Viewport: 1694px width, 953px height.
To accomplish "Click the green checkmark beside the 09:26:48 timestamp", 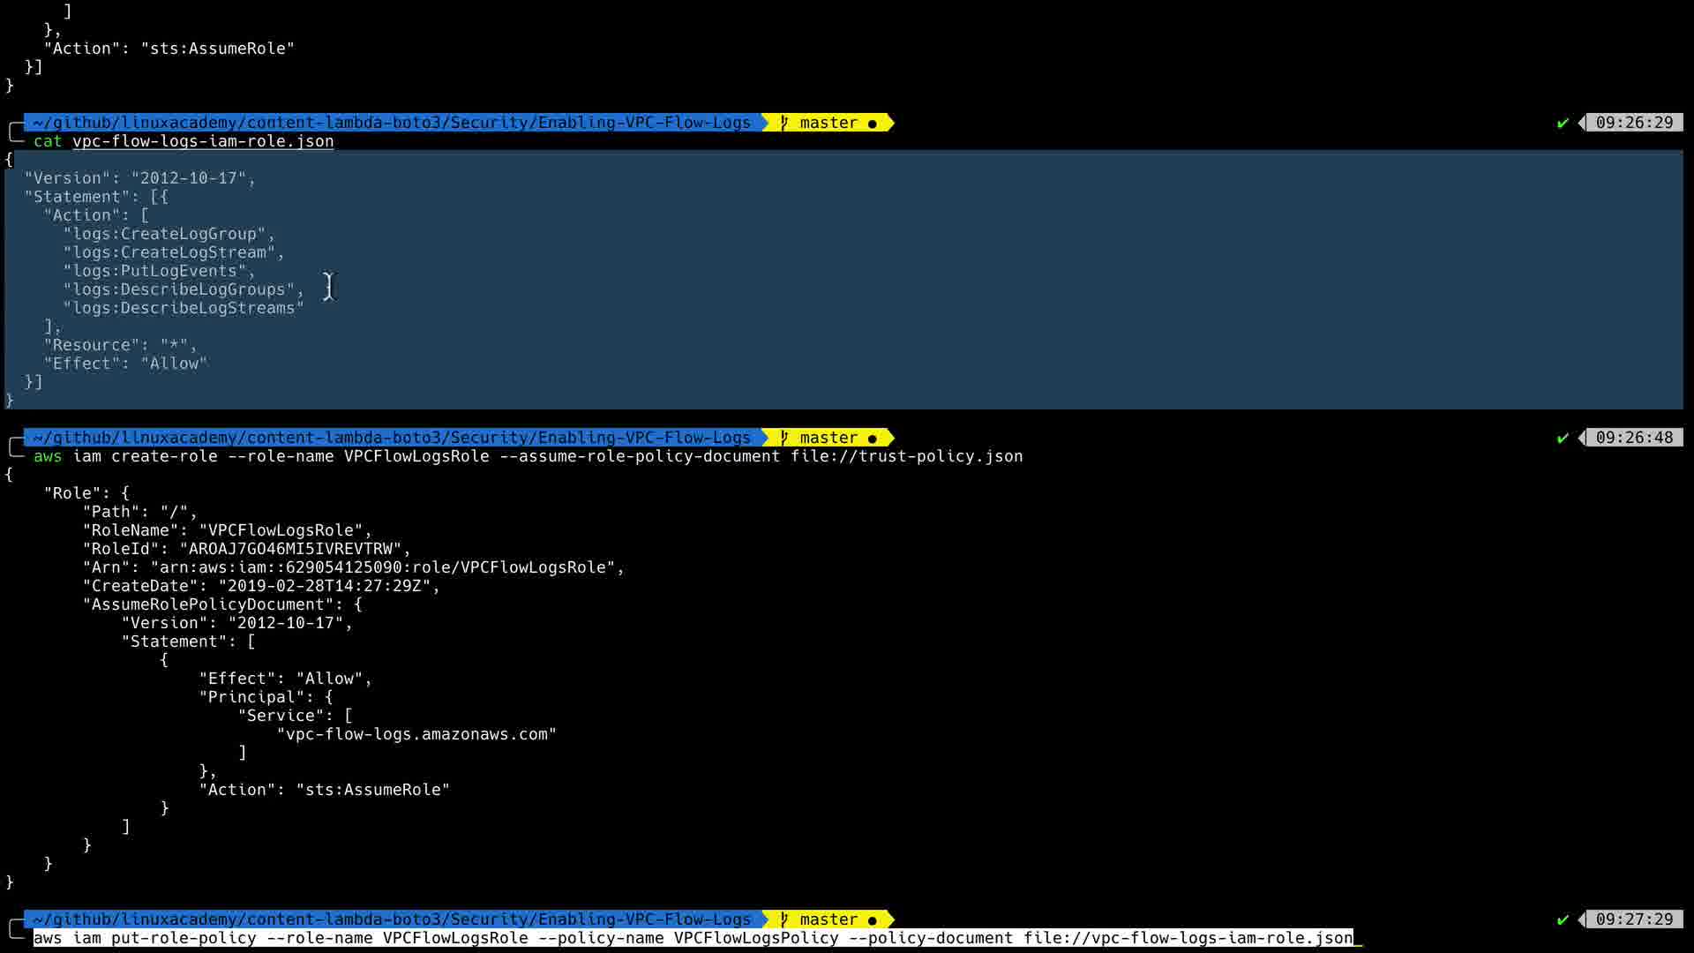I will point(1563,438).
